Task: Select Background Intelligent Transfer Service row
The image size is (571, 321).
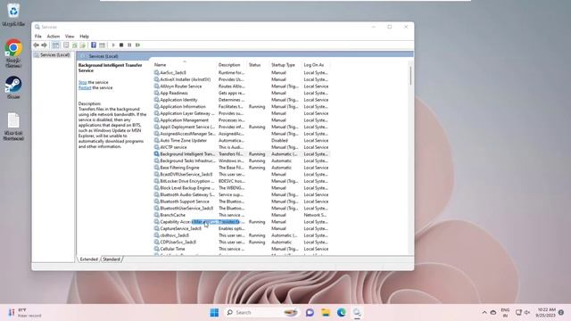Action: 241,154
